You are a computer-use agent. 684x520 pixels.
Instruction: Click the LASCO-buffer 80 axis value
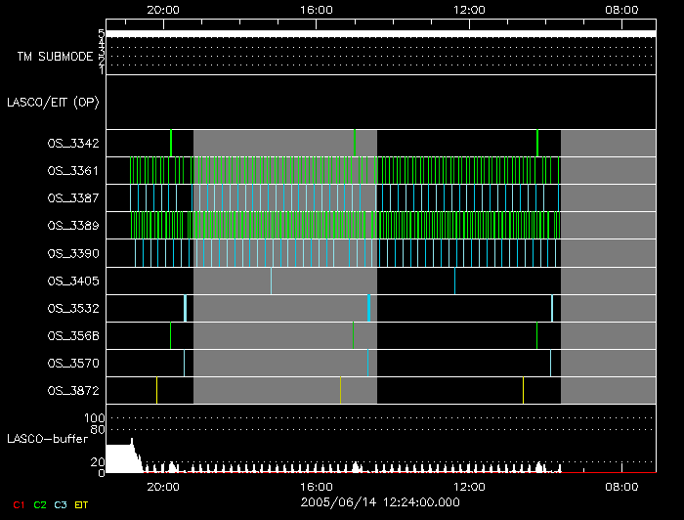coord(98,429)
